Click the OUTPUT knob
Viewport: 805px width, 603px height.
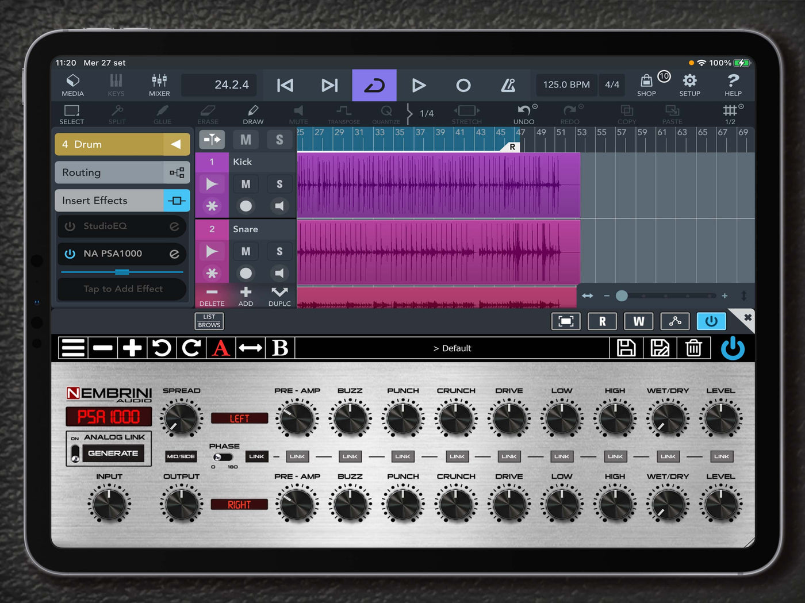pyautogui.click(x=181, y=504)
